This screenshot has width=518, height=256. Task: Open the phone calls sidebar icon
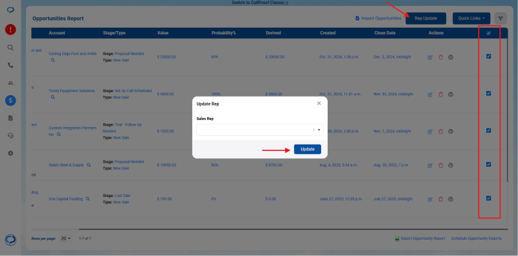coord(10,65)
